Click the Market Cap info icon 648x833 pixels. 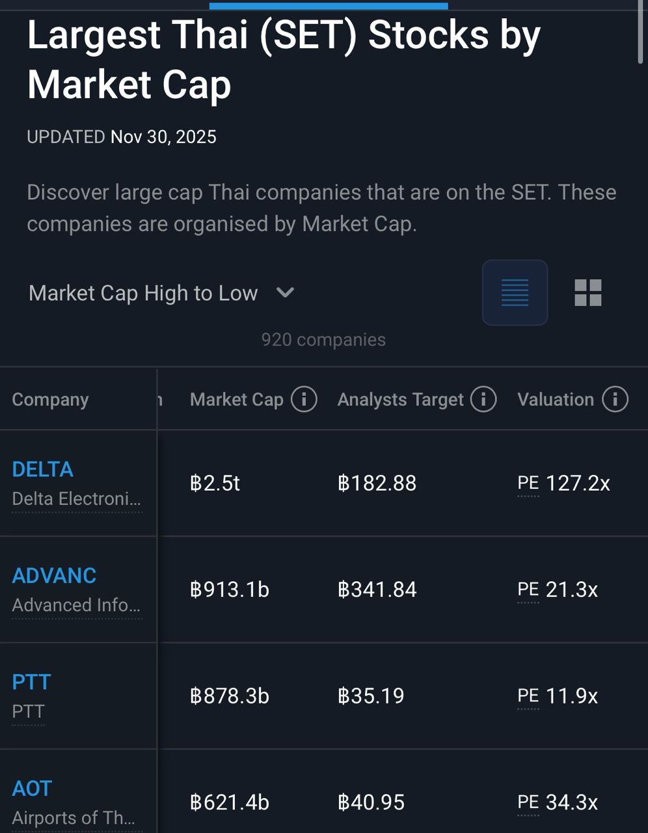(x=304, y=400)
